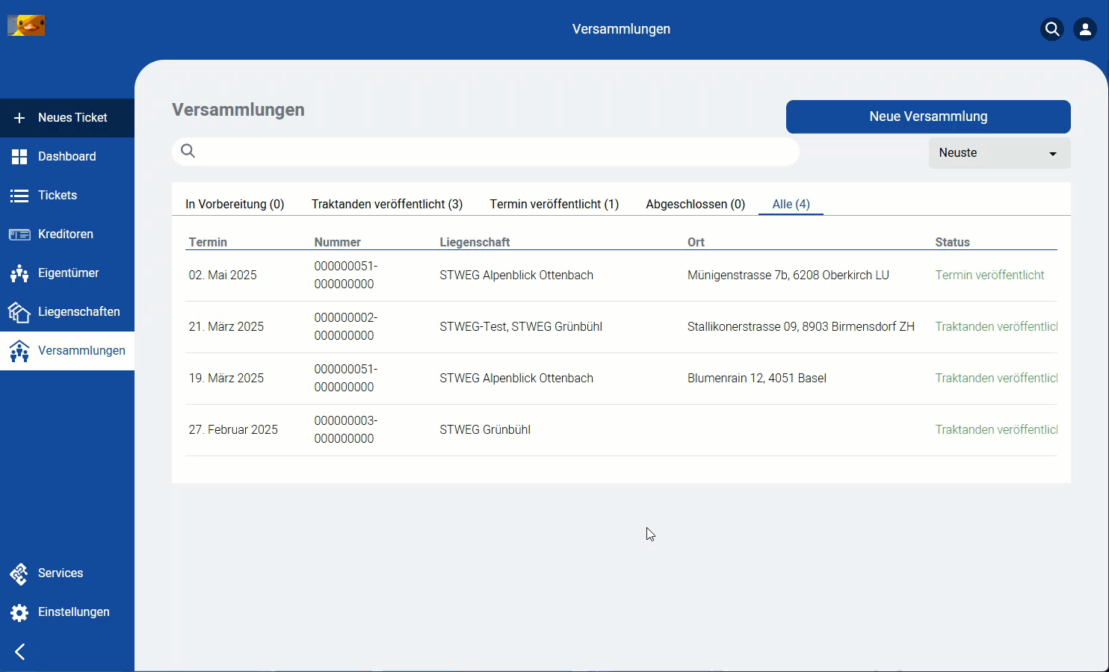The width and height of the screenshot is (1109, 672).
Task: Open the user profile icon
Action: [1085, 29]
